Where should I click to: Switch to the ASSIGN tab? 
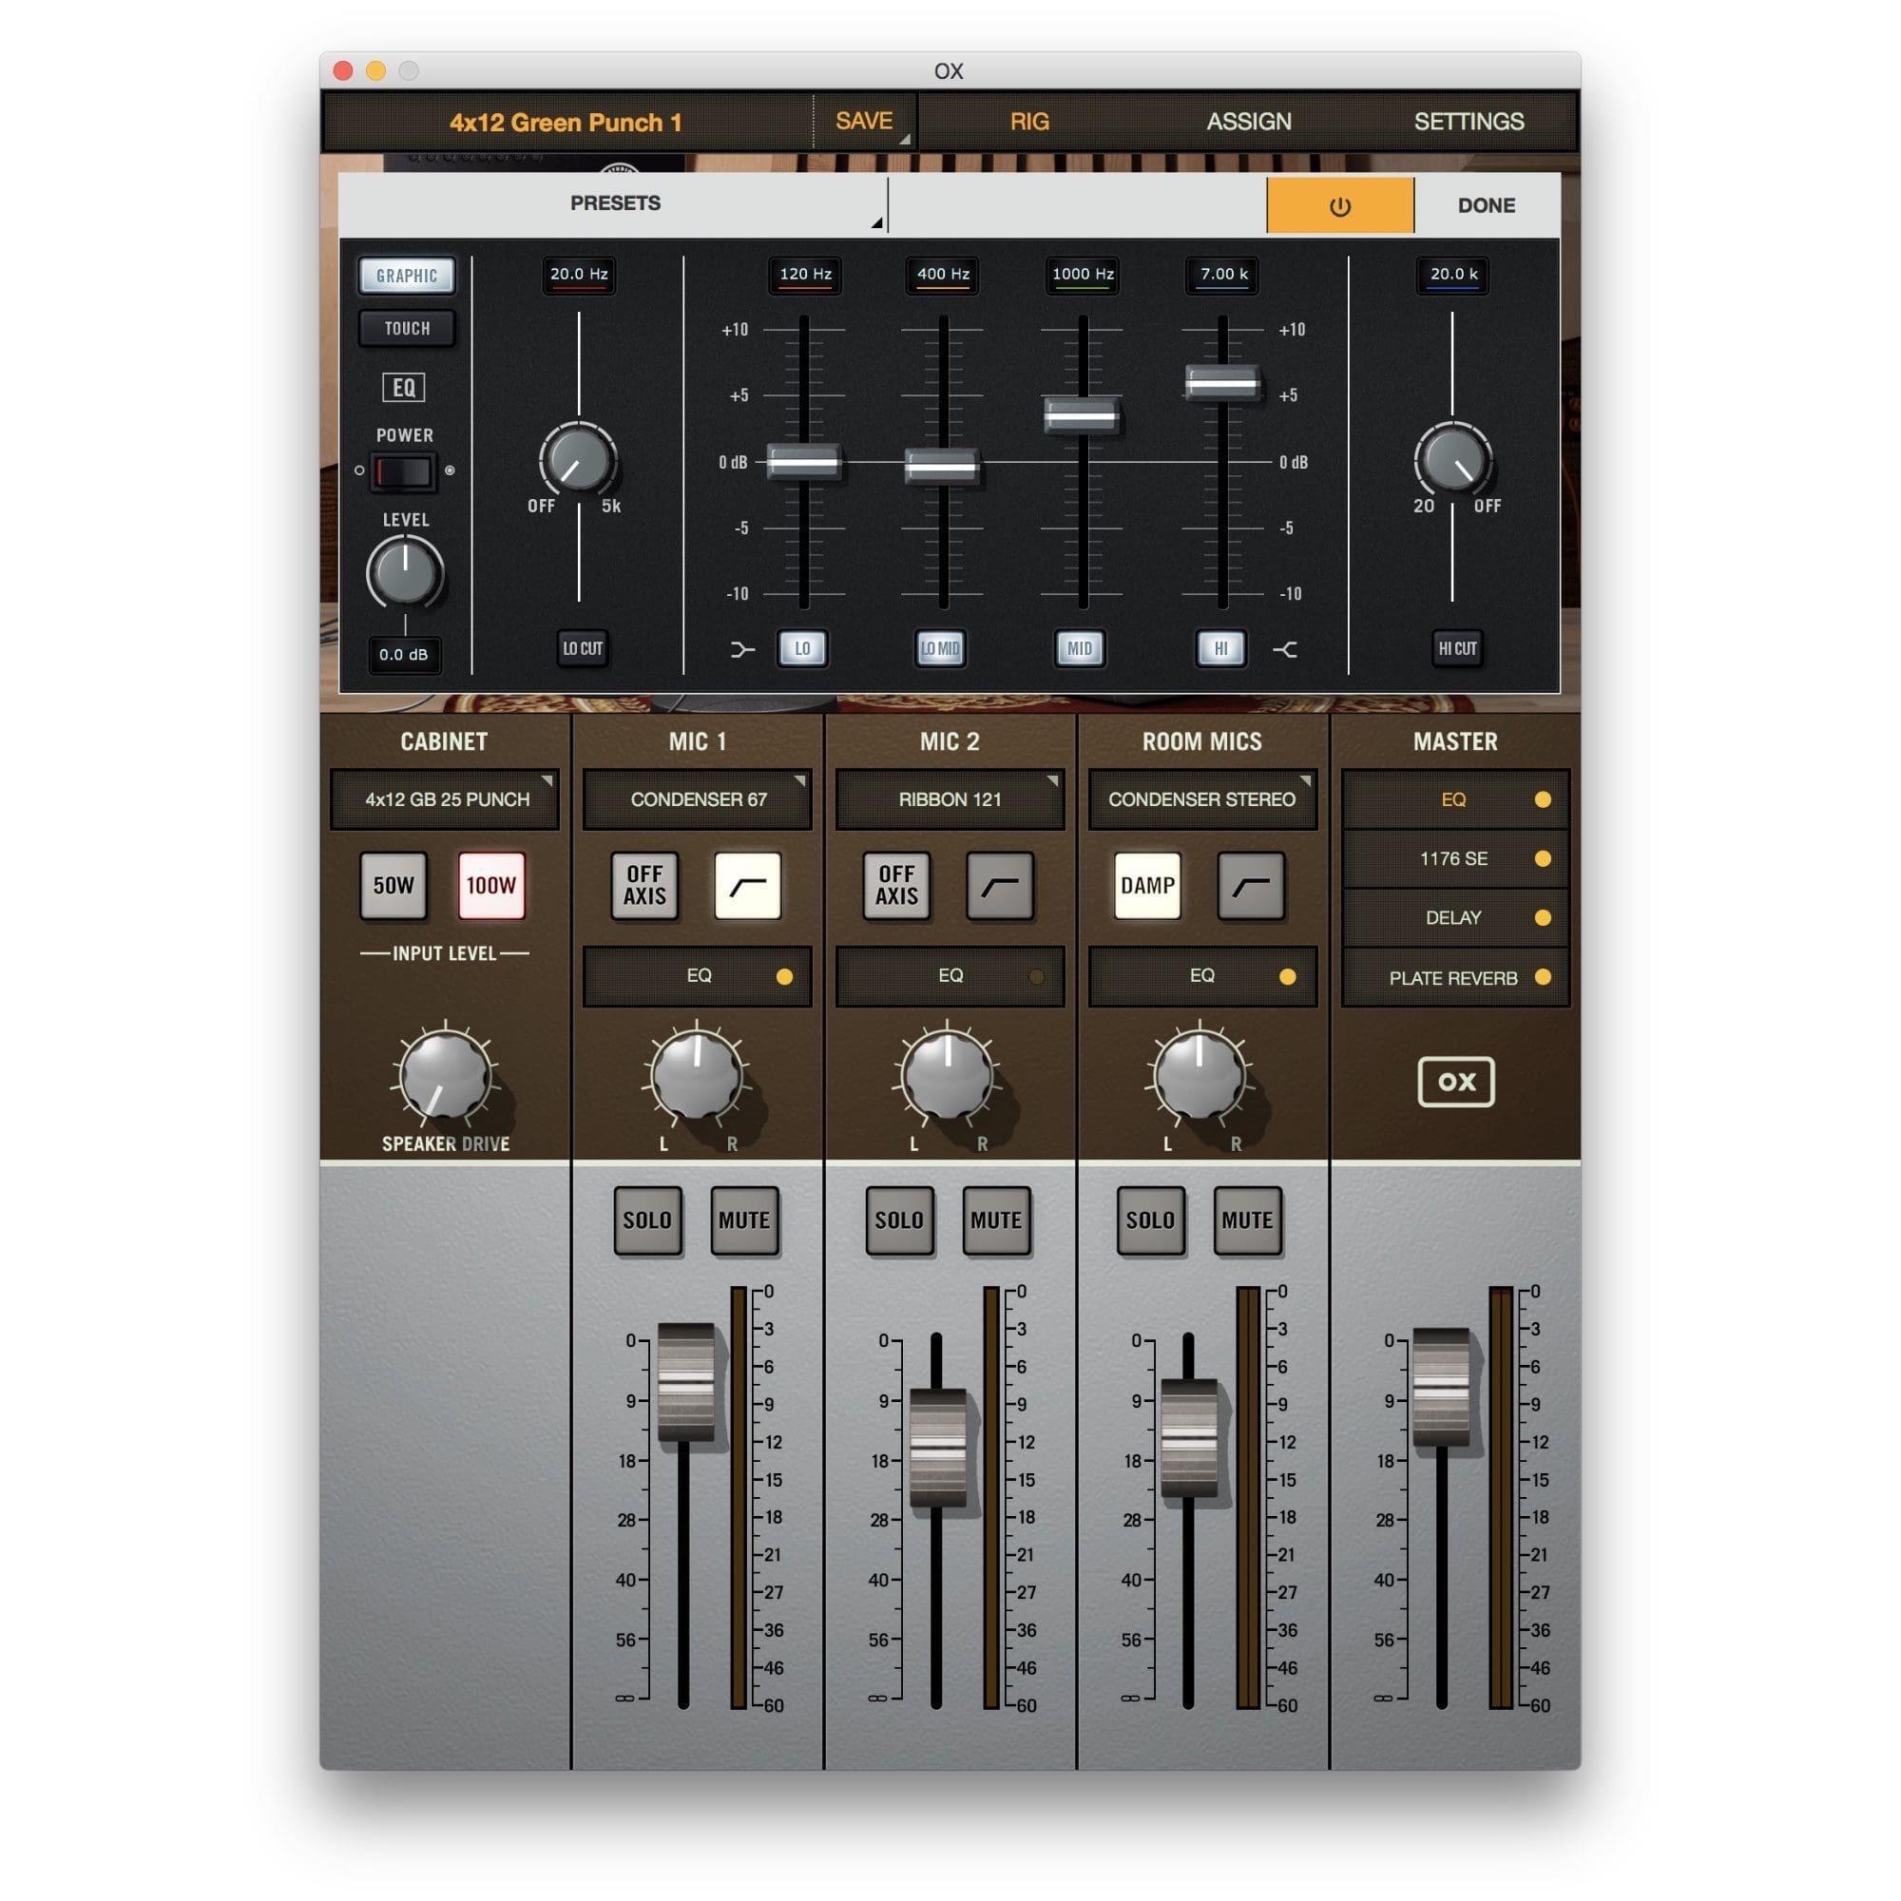pyautogui.click(x=1249, y=121)
